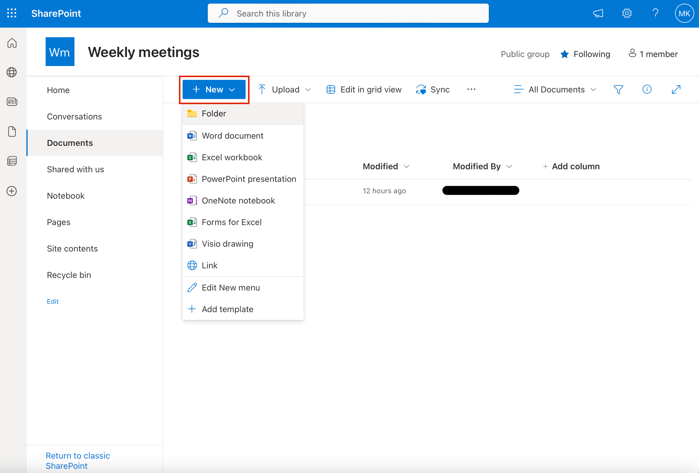Click Edit New menu option
Screen dimensions: 699x473
231,287
